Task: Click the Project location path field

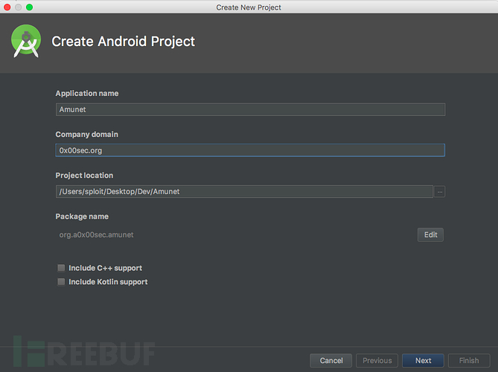Action: (x=244, y=192)
